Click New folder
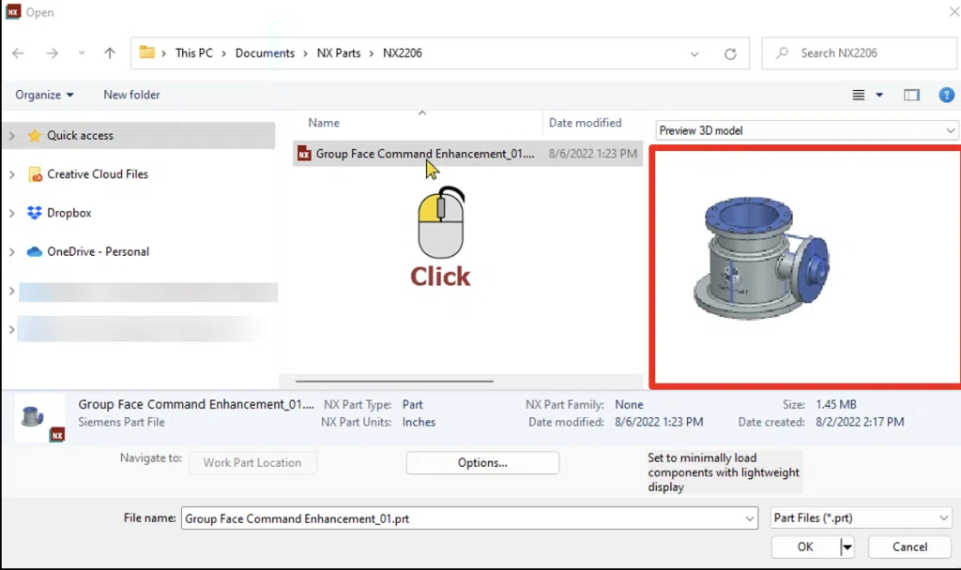 (x=131, y=95)
